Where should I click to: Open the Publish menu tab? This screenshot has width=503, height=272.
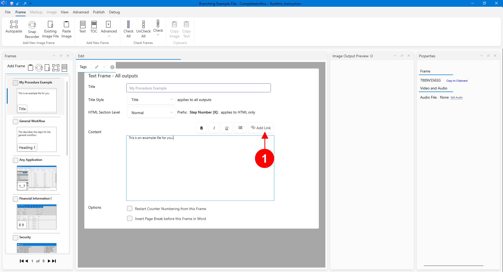[x=99, y=12]
